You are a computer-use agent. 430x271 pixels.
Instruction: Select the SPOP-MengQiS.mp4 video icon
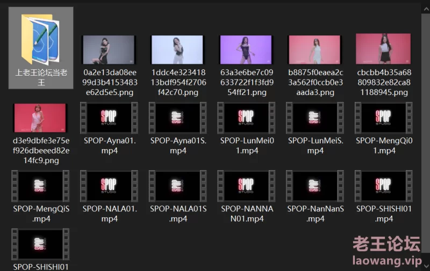40,186
